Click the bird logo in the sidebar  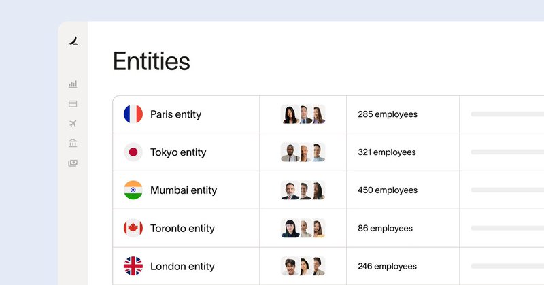tap(73, 41)
